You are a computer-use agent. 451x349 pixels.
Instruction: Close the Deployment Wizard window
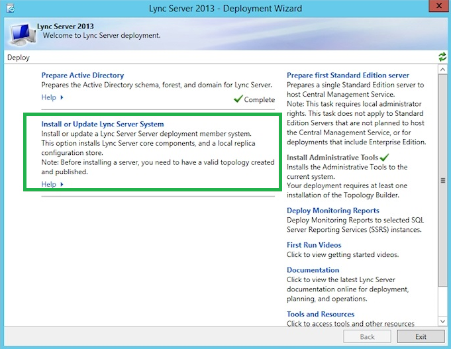click(x=438, y=6)
